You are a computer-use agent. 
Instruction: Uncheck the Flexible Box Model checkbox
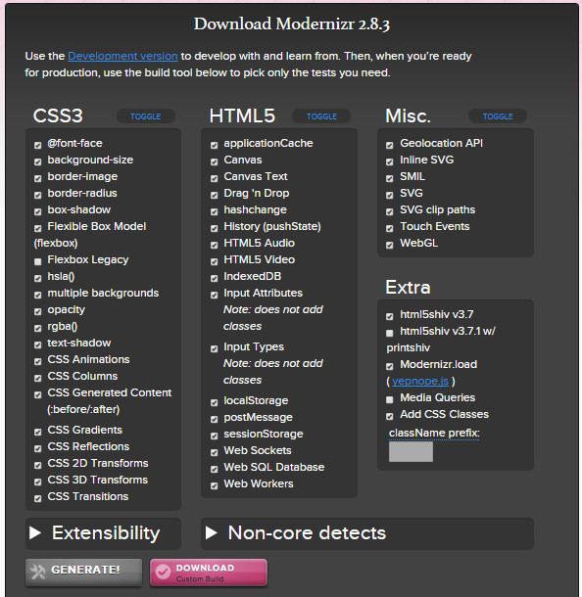tap(38, 228)
